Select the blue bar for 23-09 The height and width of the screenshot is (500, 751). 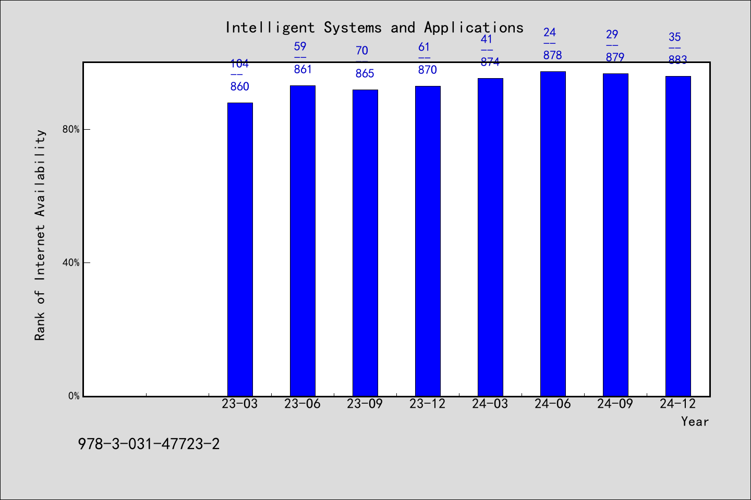tap(365, 243)
